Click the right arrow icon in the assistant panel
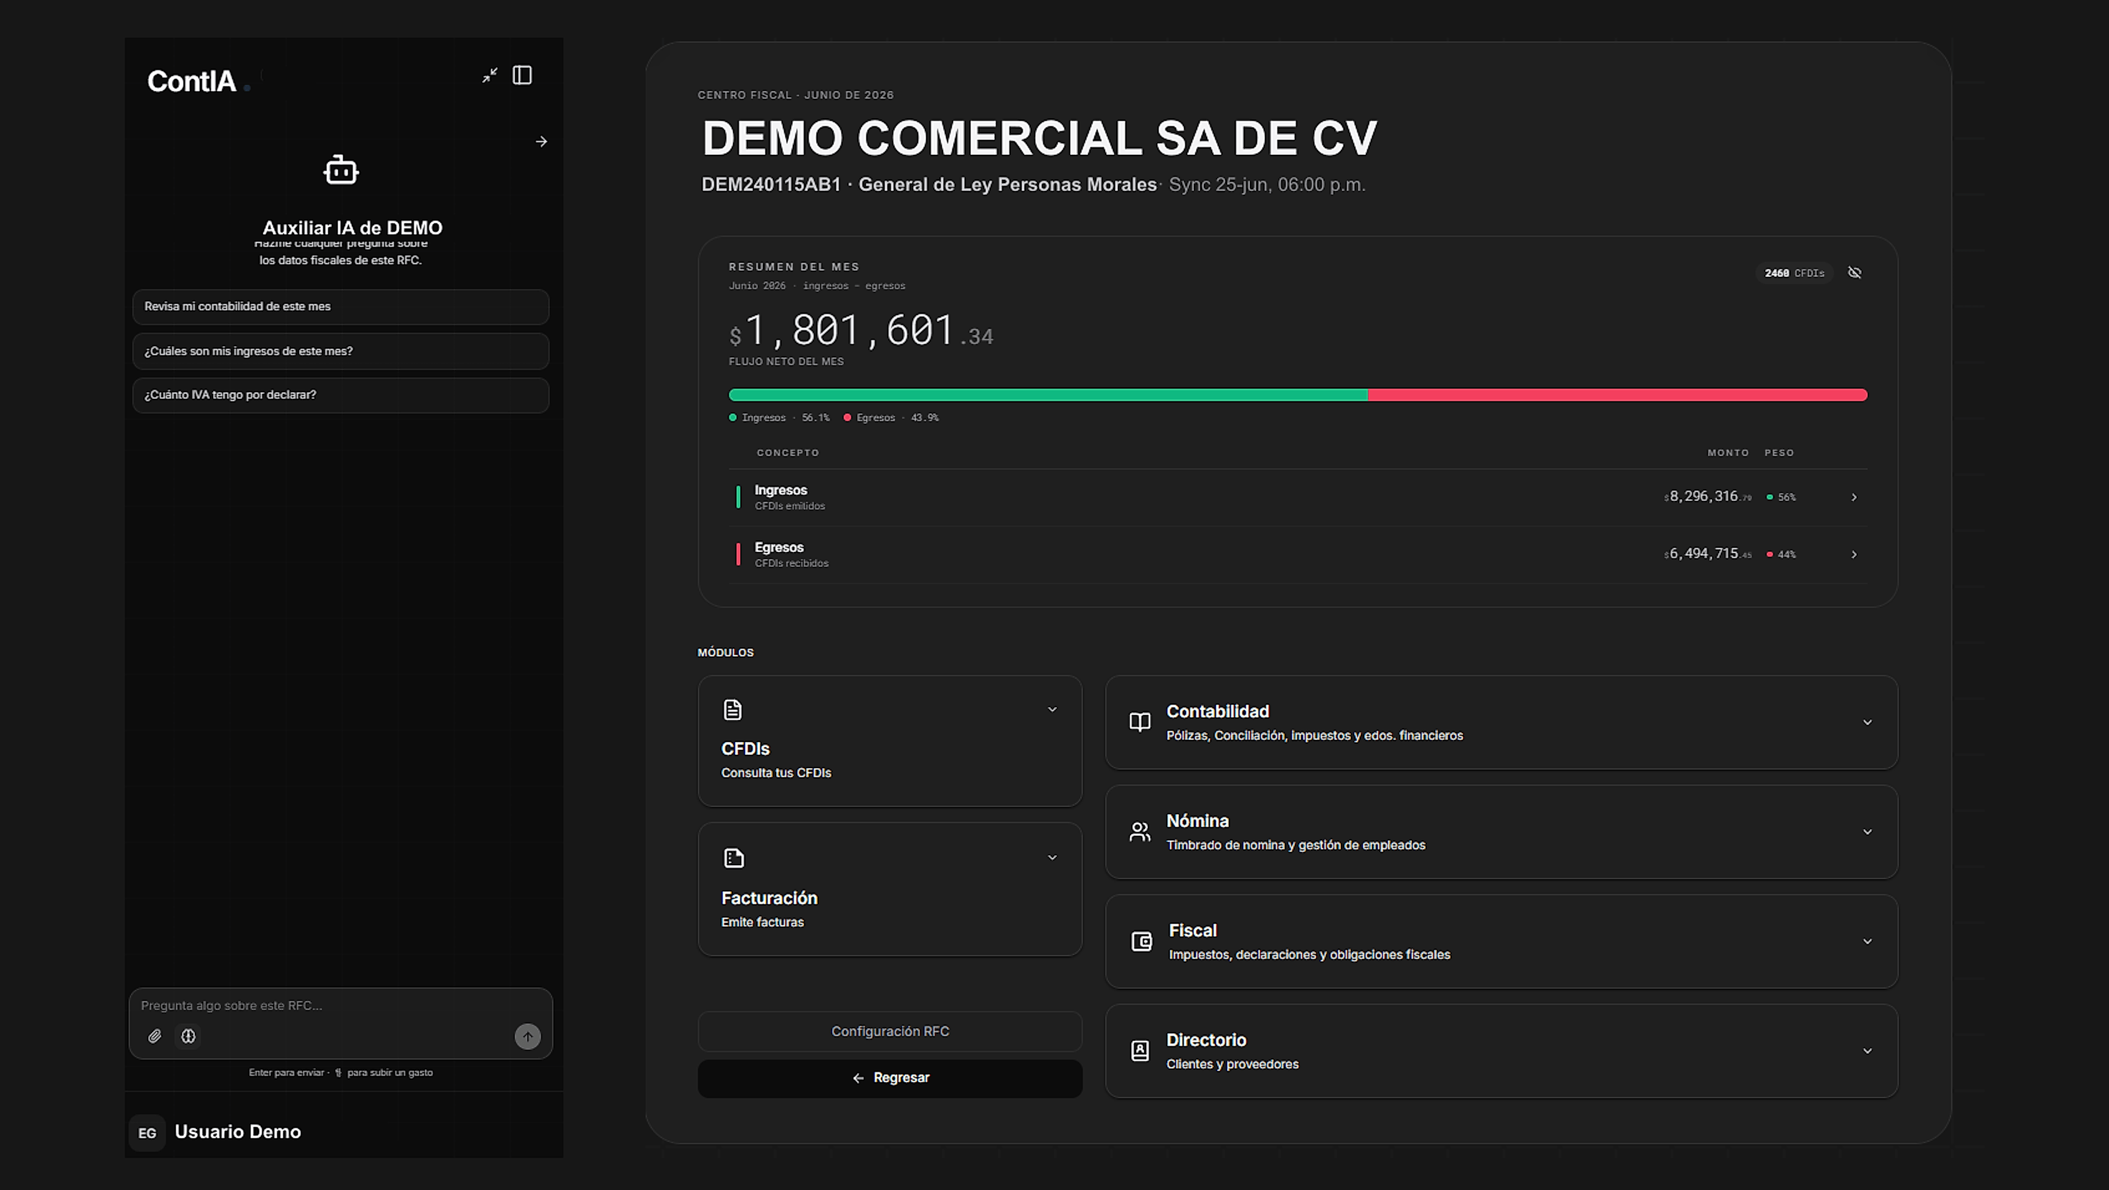 click(x=541, y=141)
